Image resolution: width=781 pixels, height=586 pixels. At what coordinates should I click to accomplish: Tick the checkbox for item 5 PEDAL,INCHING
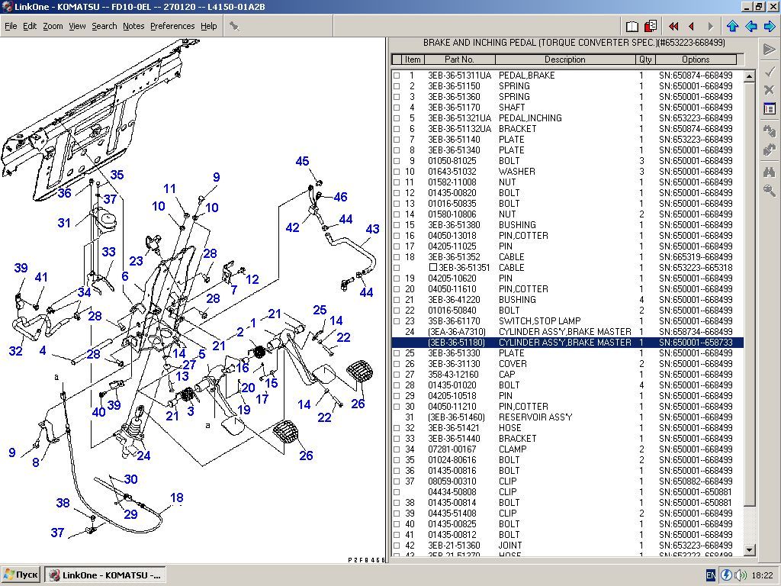pos(397,118)
